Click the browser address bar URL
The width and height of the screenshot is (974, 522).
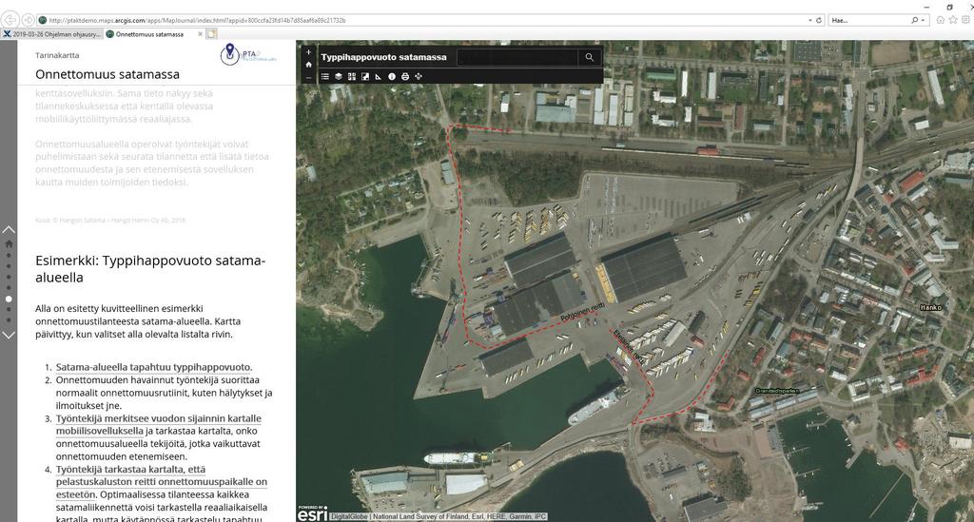(198, 21)
